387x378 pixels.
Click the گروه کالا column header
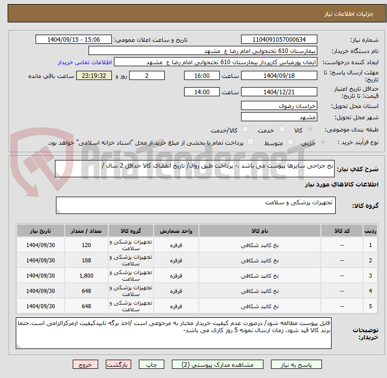[131, 231]
